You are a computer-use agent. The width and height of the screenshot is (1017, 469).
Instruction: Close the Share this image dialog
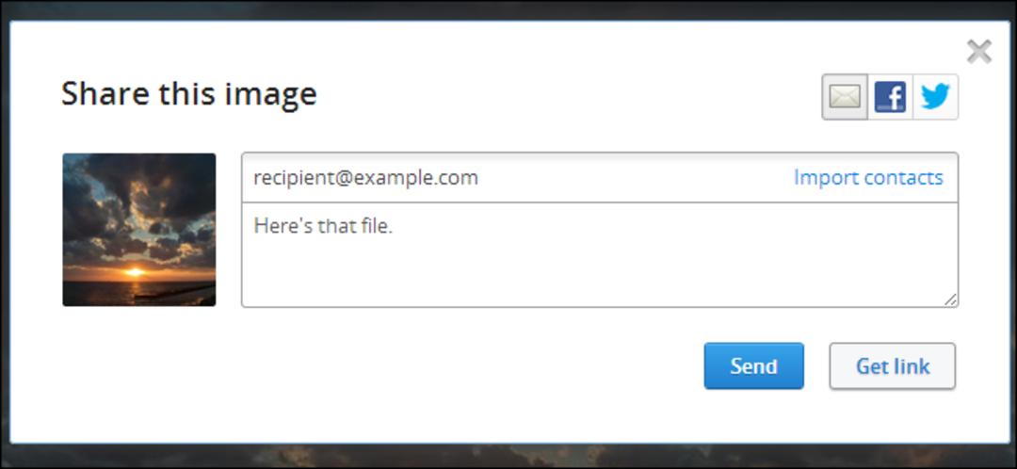978,51
